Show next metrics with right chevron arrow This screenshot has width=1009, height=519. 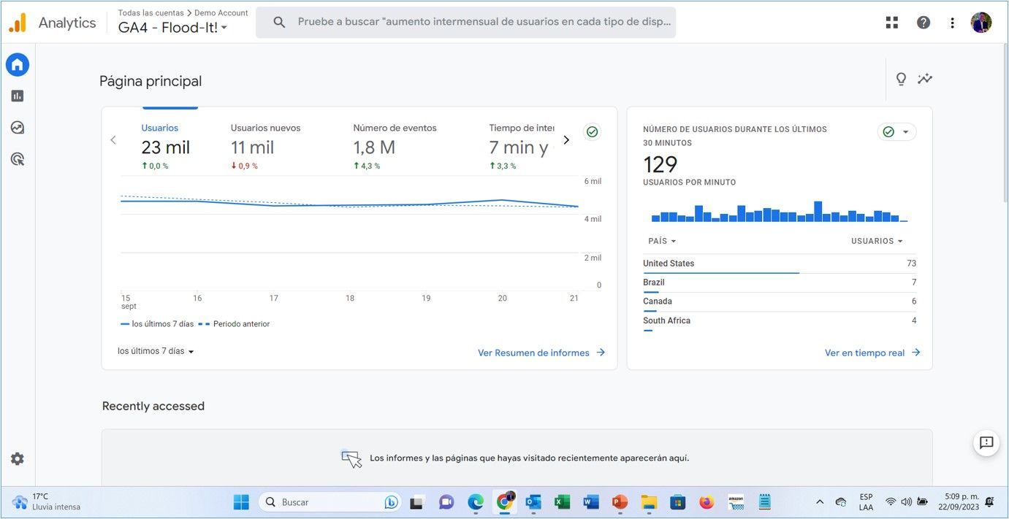coord(566,140)
